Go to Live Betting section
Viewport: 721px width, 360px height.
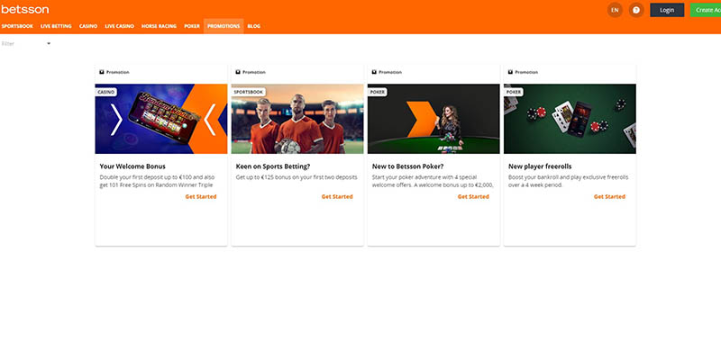[x=56, y=26]
